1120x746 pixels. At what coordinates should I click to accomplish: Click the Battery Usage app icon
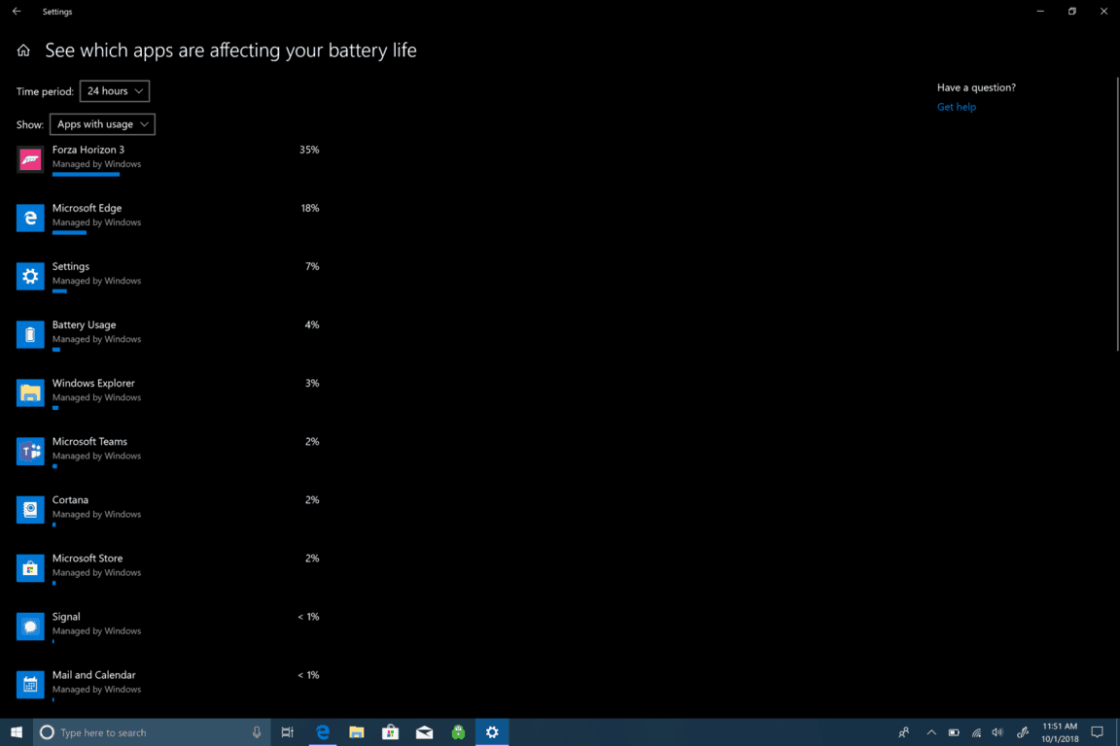pos(30,335)
